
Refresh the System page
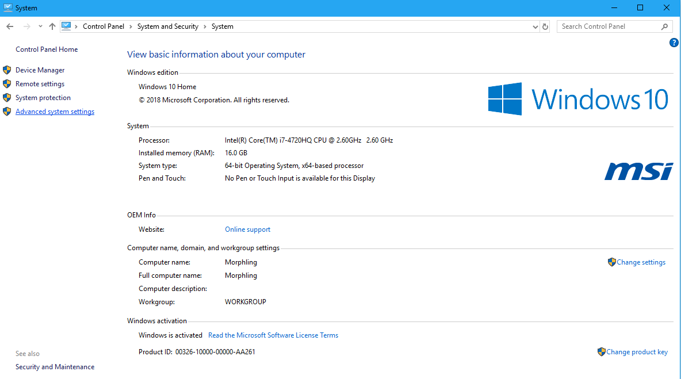click(545, 26)
